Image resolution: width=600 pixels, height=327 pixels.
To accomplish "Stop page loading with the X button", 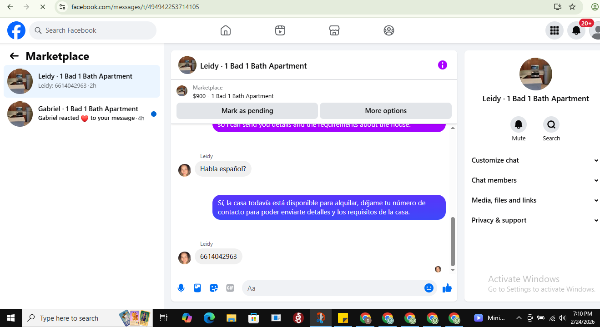I will click(x=42, y=7).
